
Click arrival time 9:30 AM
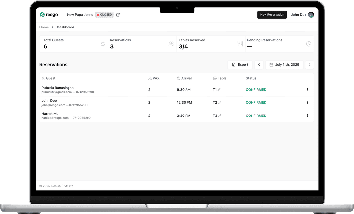[184, 90]
